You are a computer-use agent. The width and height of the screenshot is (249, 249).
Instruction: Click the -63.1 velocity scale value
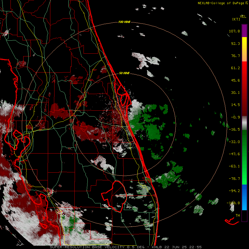pyautogui.click(x=234, y=166)
